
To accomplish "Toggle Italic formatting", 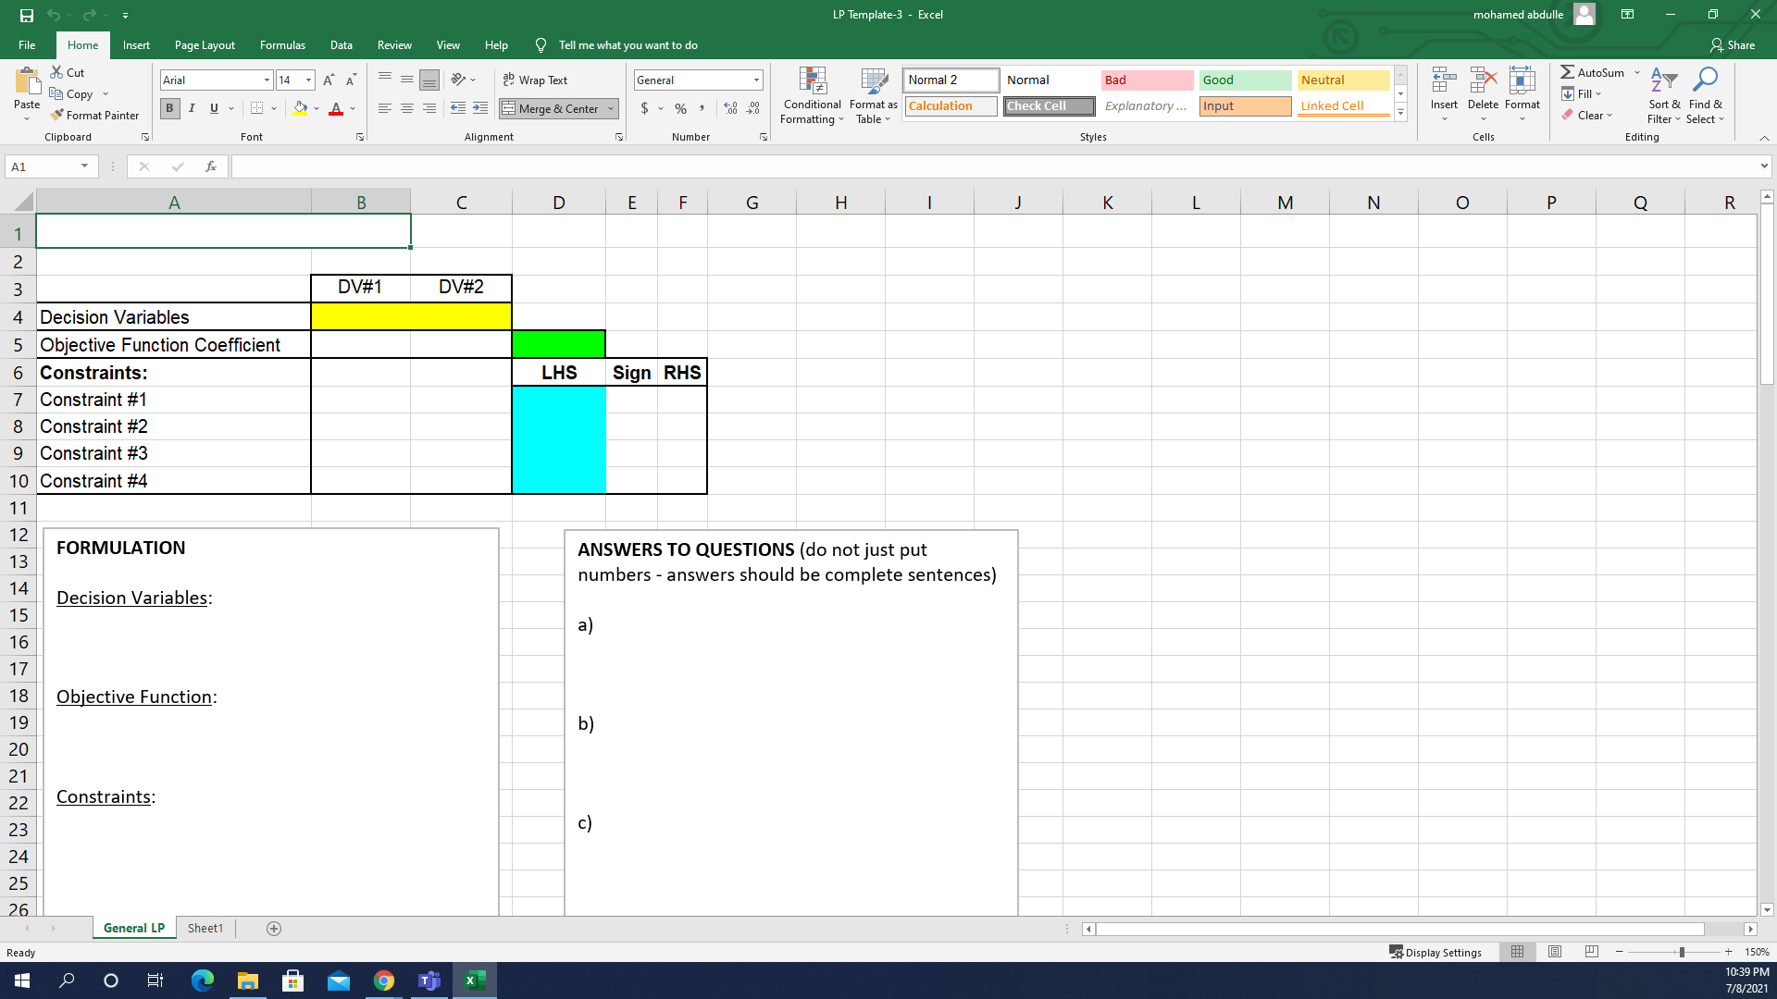I will pyautogui.click(x=192, y=108).
